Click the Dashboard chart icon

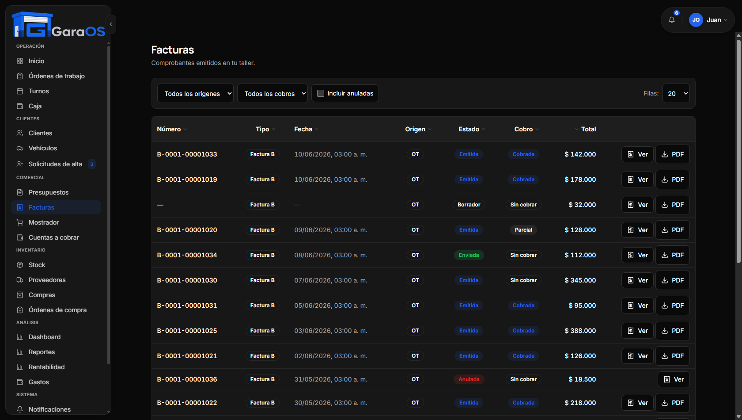(20, 337)
